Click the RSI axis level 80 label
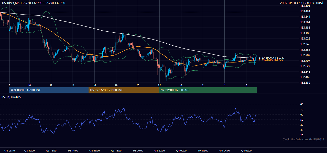The height and width of the screenshot is (153, 327). [302, 104]
